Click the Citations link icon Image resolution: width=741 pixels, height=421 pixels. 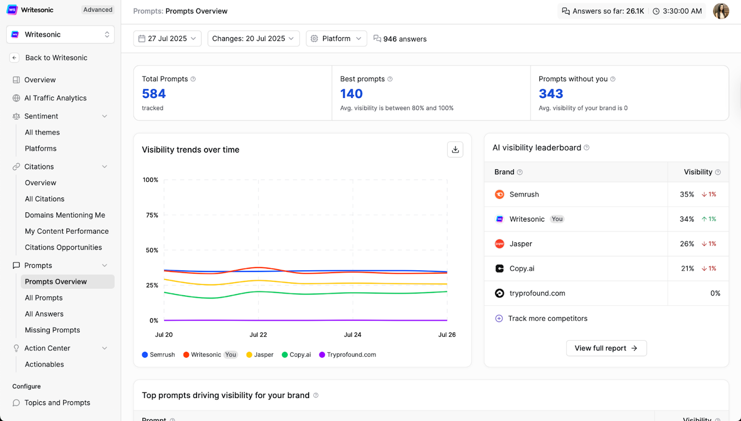tap(16, 167)
